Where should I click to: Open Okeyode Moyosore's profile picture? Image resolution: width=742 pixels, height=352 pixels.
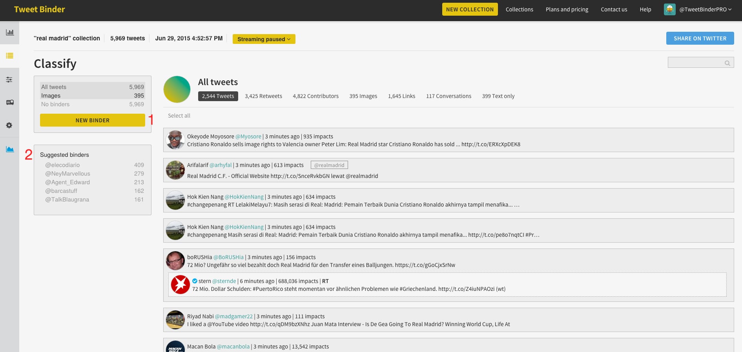click(175, 140)
